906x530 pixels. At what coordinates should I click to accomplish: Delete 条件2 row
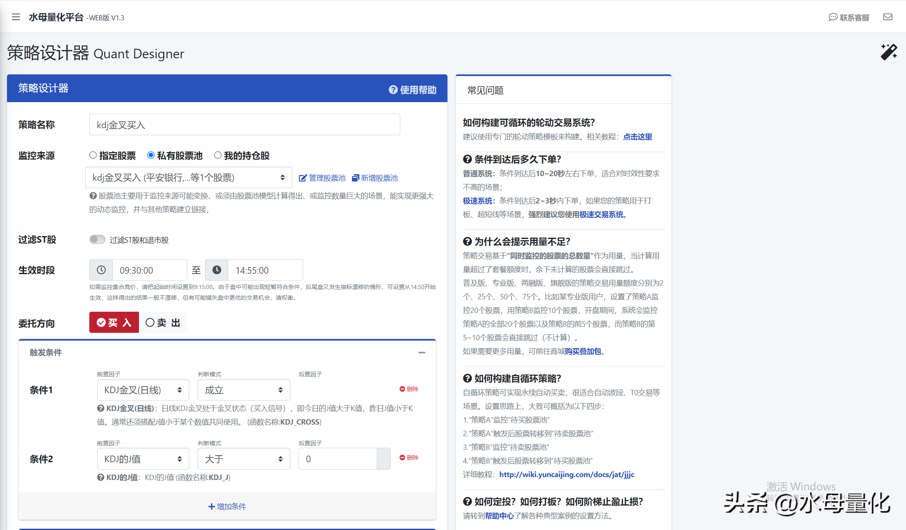click(409, 458)
